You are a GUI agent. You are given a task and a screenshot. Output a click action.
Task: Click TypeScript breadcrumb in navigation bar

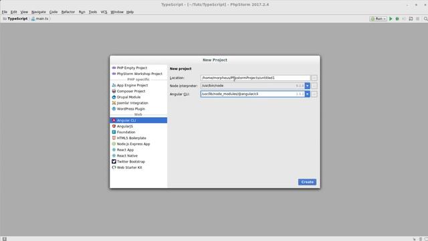(x=15, y=19)
